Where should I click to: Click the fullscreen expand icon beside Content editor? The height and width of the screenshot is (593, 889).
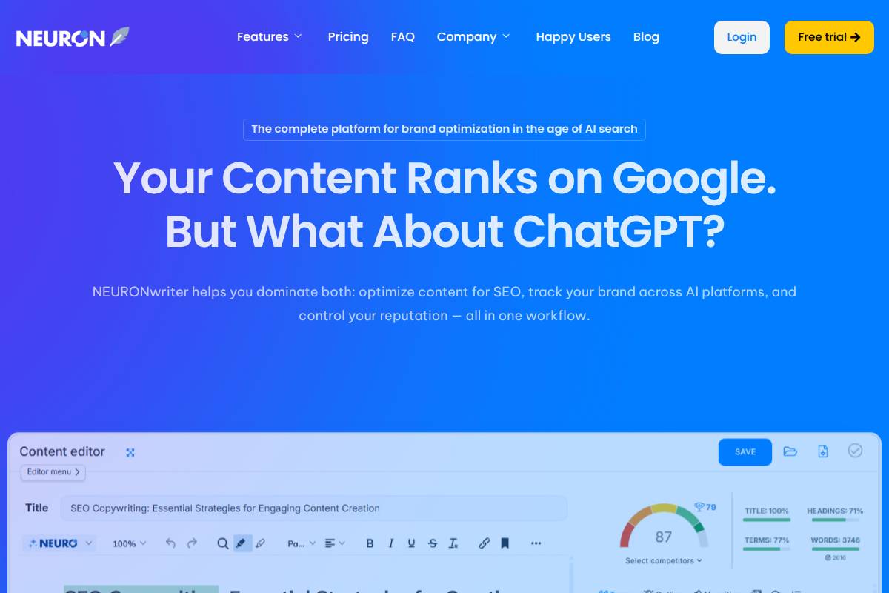130,452
